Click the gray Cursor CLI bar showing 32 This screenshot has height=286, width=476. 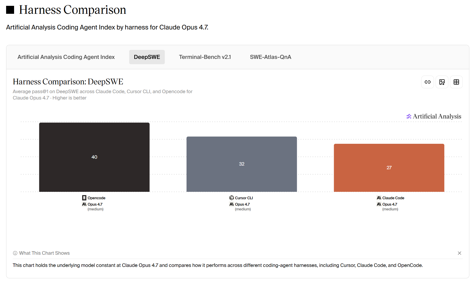242,164
